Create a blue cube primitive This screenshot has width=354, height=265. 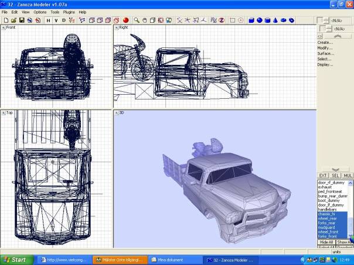251,20
